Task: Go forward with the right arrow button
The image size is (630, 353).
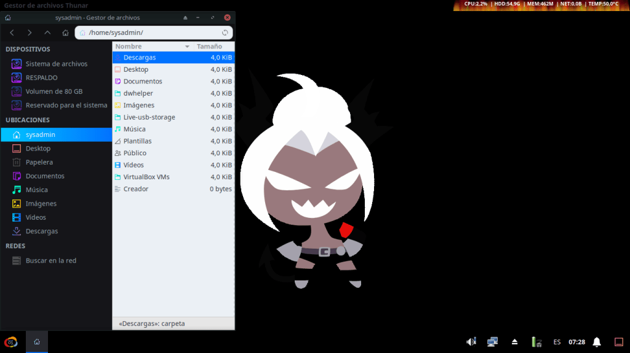Action: (x=30, y=33)
